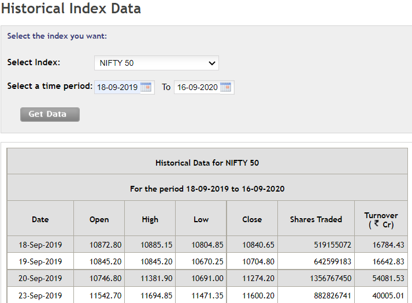Click shares traded value 1356767450
Screen dimensions: 412x303
pyautogui.click(x=331, y=278)
